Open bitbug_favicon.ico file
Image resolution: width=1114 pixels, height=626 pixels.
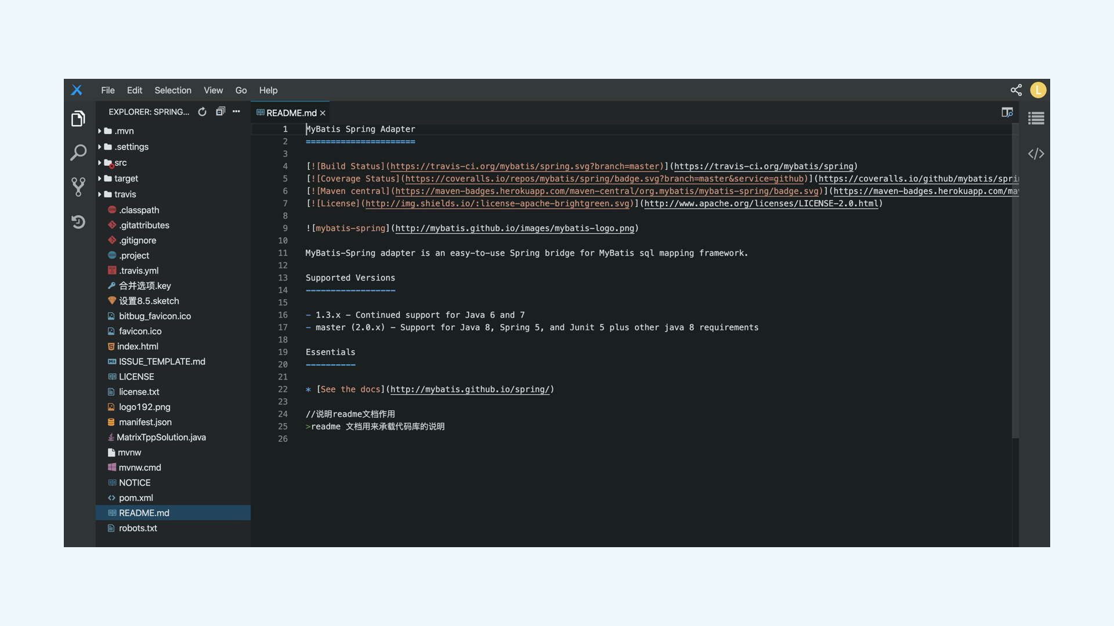tap(173, 316)
